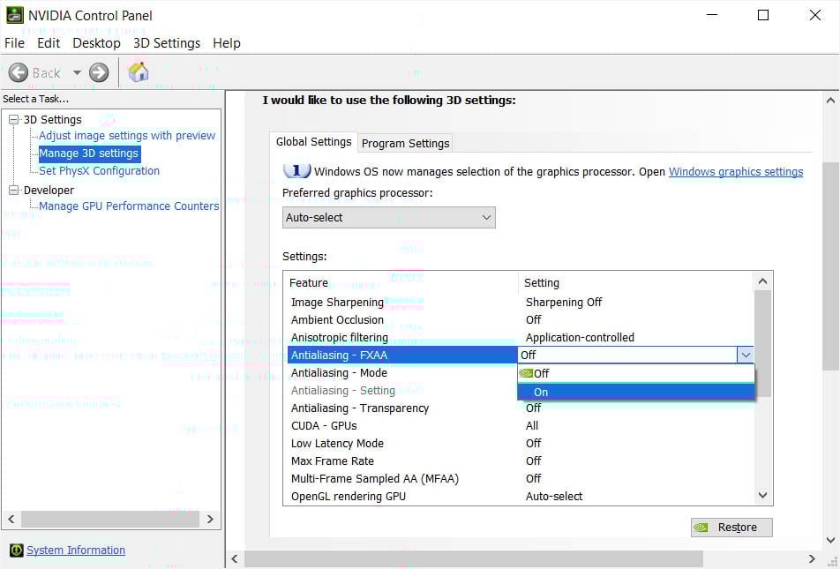This screenshot has width=840, height=569.
Task: Select Adjust image settings with preview
Action: pos(127,135)
